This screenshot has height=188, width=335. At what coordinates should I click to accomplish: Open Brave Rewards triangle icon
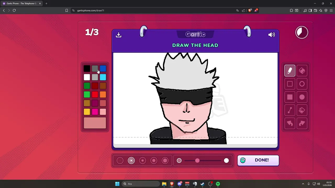(x=256, y=10)
